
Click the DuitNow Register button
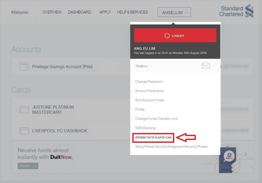coord(28,166)
